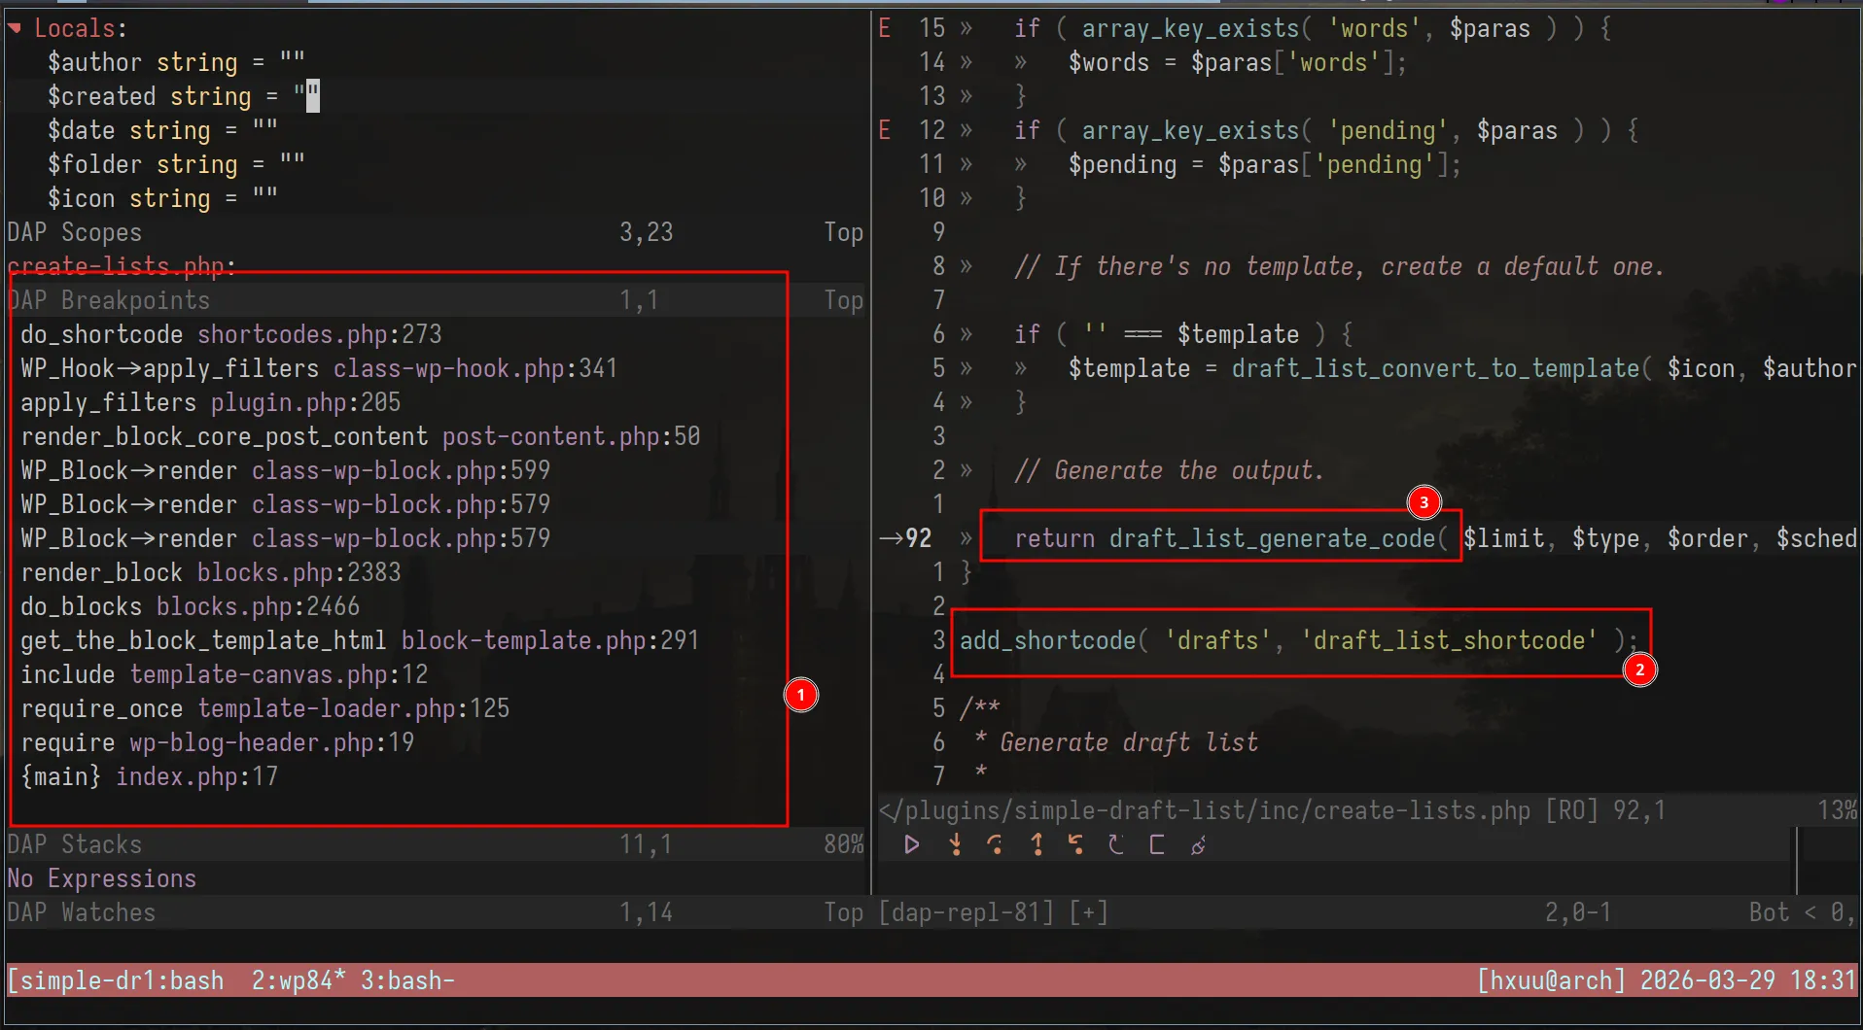The height and width of the screenshot is (1030, 1863).
Task: Select the require wp-blog-header.php:19 frame
Action: point(218,742)
